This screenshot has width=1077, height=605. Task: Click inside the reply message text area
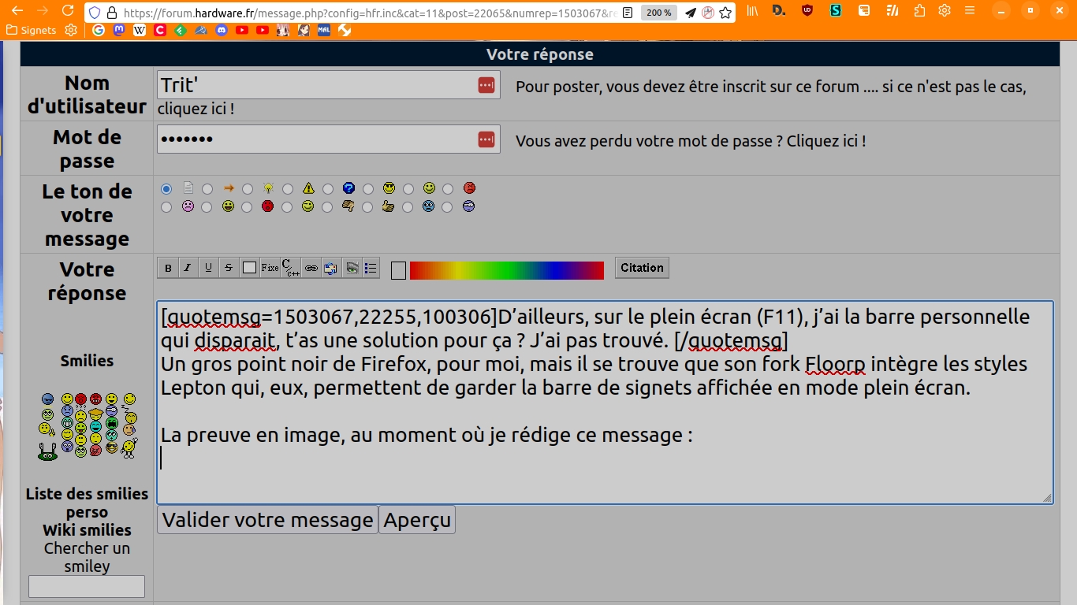[605, 402]
